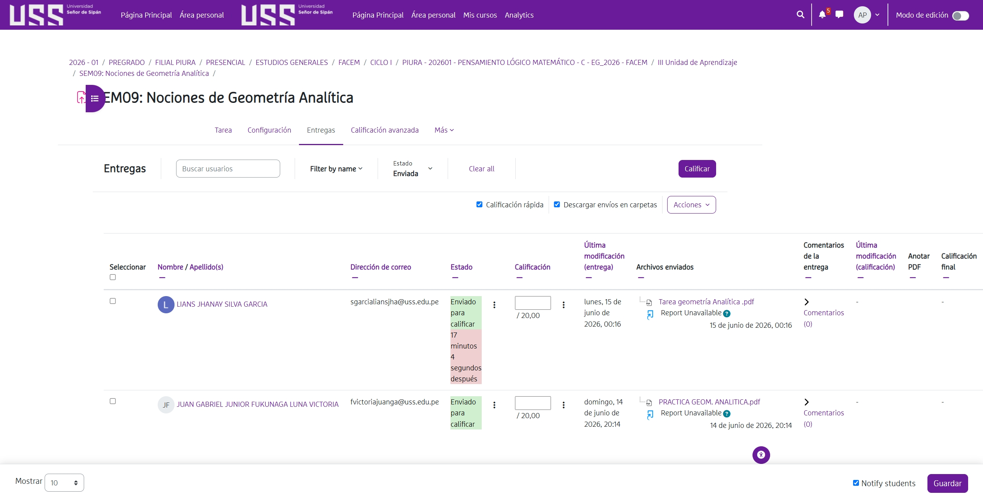Open Comentarios (0) link for LIANS JHANAY
This screenshot has height=503, width=983.
[823, 318]
